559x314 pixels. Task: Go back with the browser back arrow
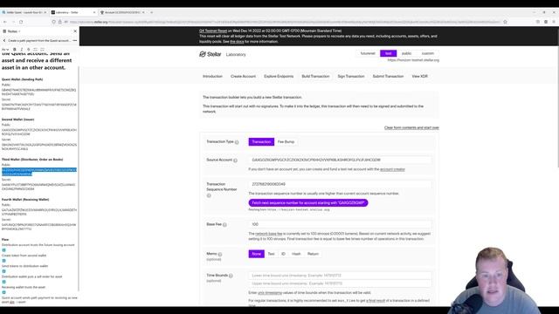tap(5, 22)
